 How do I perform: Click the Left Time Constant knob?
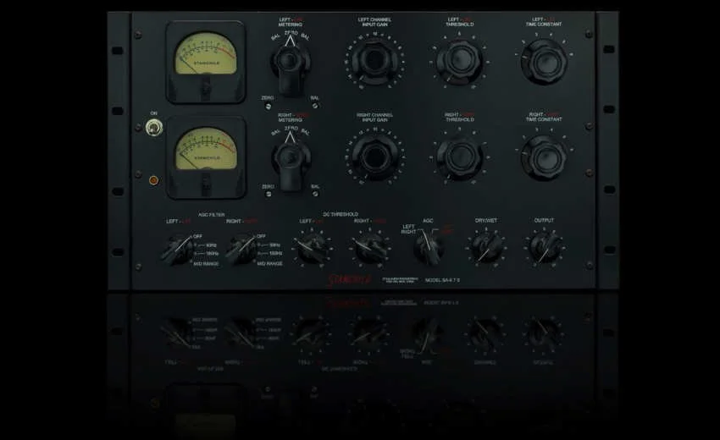(x=544, y=61)
